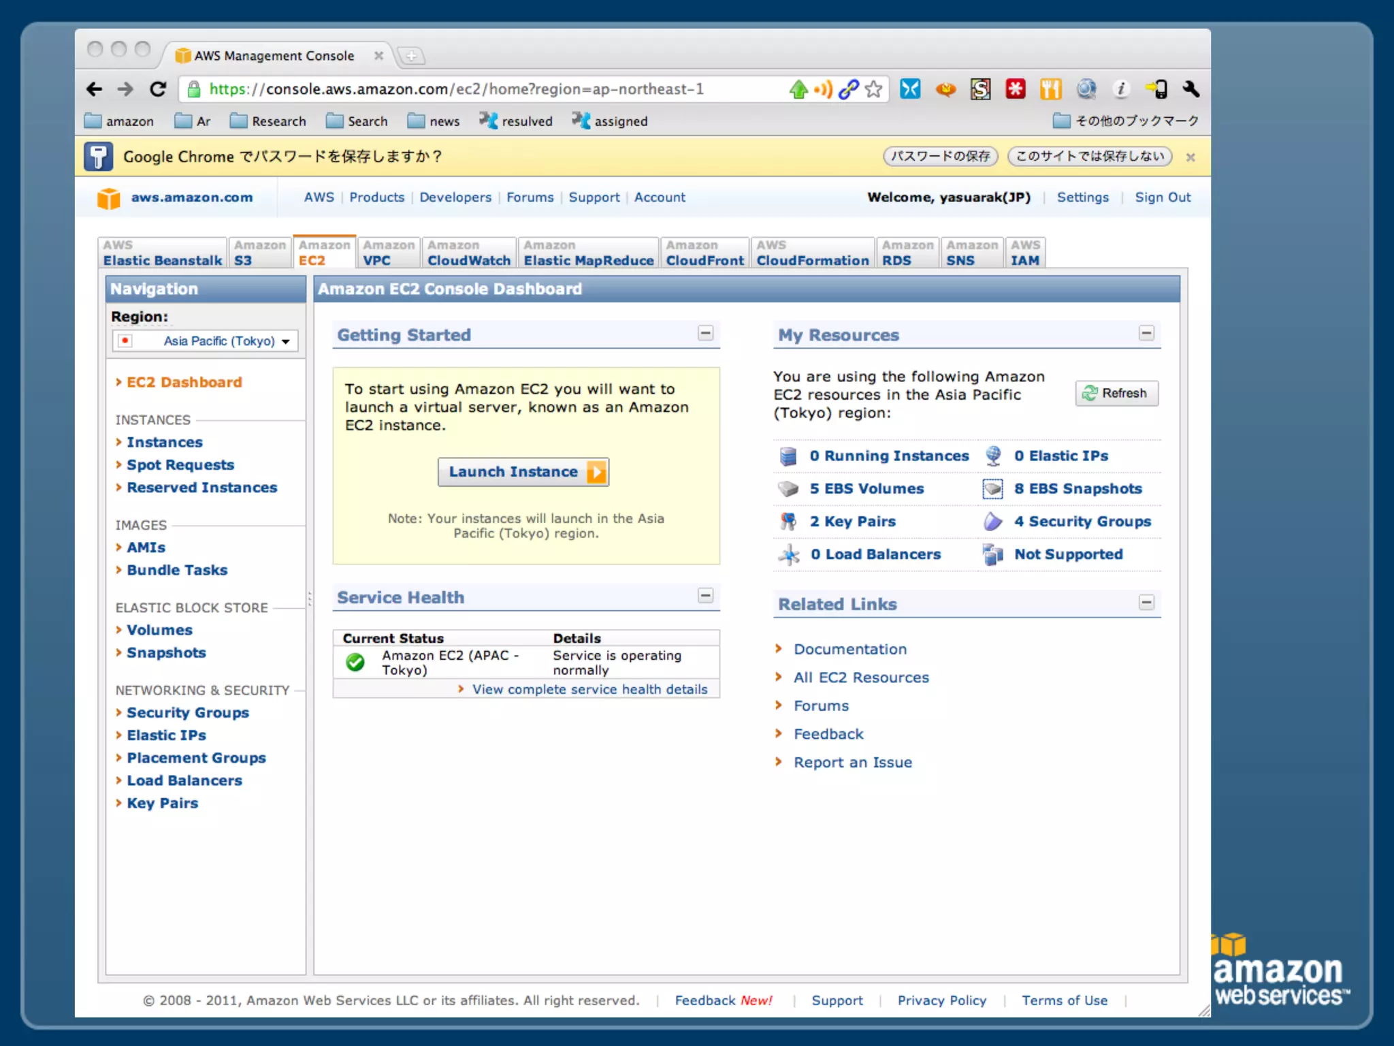Click the Key Pairs icon

pyautogui.click(x=788, y=522)
